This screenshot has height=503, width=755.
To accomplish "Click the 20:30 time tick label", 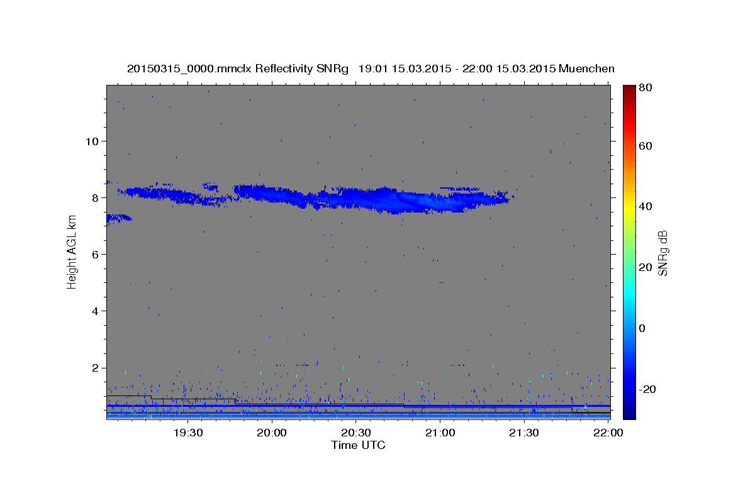I will pos(356,433).
